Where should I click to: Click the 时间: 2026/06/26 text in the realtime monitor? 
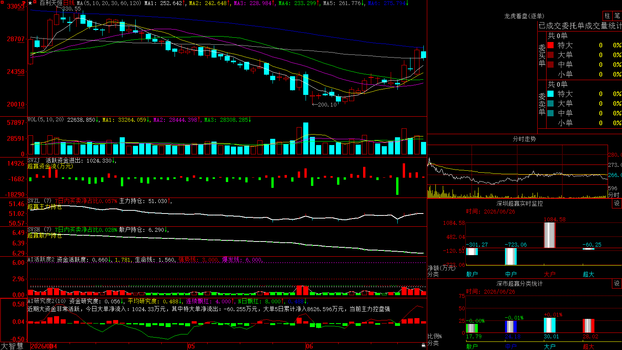click(491, 212)
